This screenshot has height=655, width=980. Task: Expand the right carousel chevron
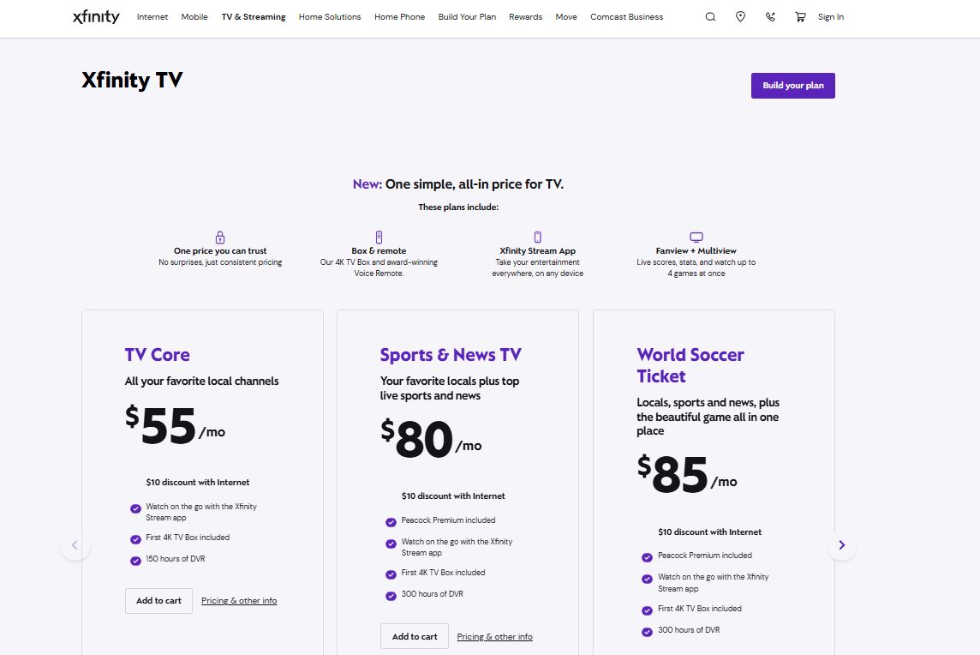tap(841, 544)
